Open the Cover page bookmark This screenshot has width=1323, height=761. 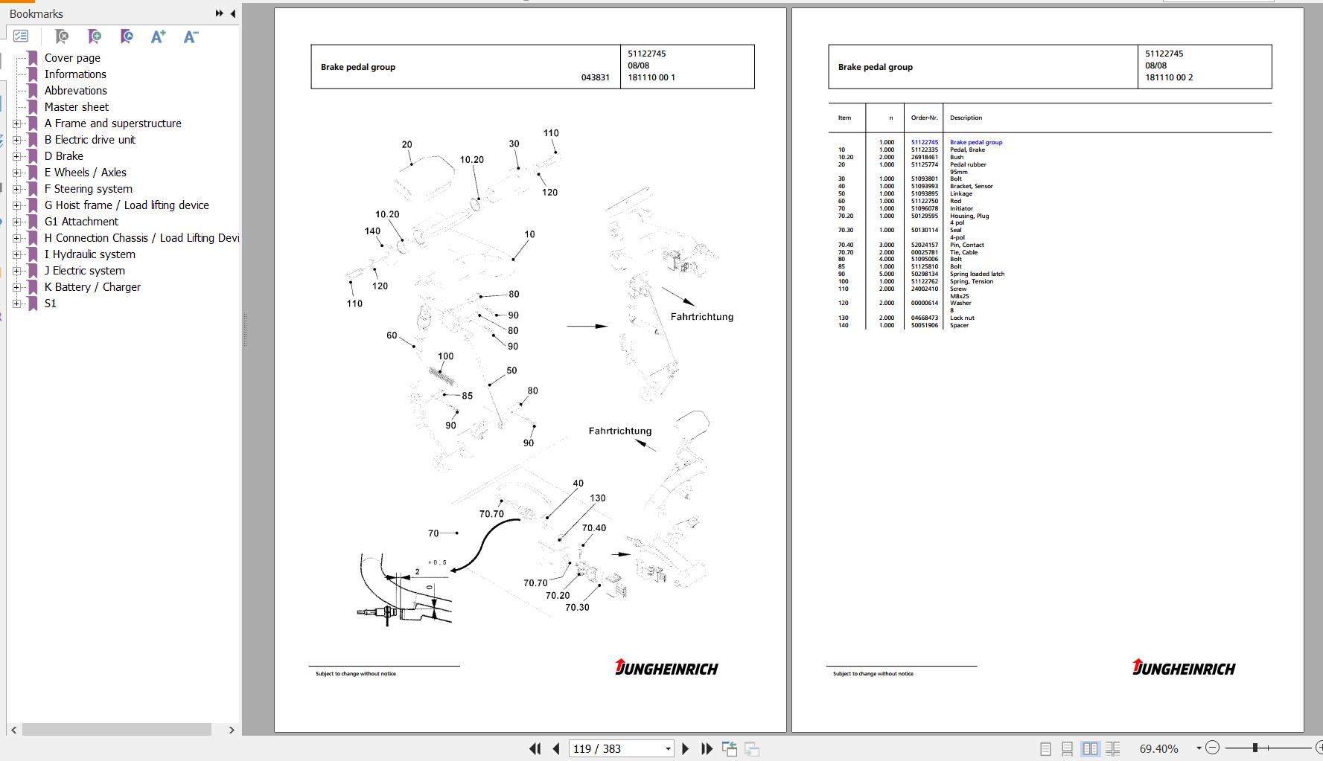72,58
